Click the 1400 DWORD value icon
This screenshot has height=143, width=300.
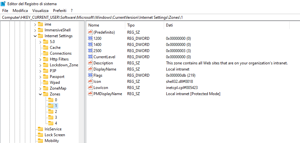click(90, 45)
